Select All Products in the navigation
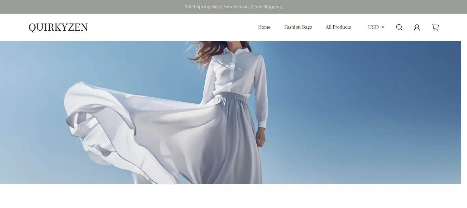 tap(338, 27)
